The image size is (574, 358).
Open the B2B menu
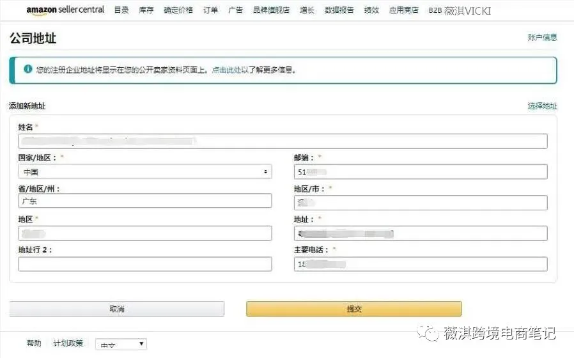[x=435, y=11]
